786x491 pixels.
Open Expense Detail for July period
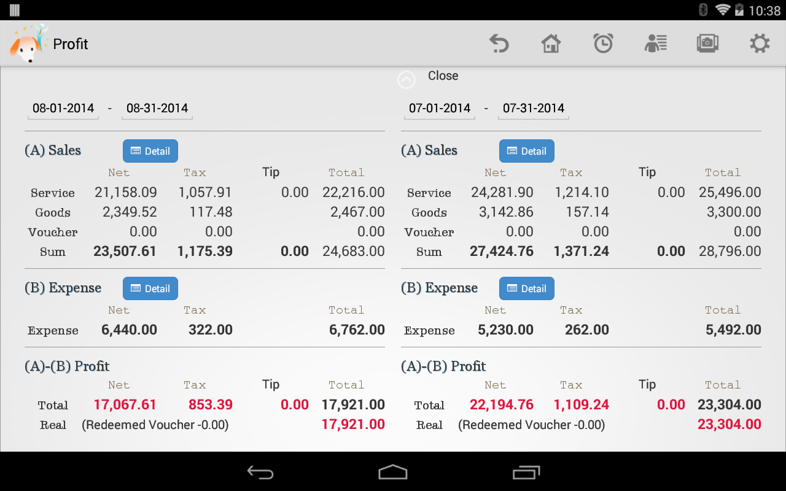click(x=527, y=288)
